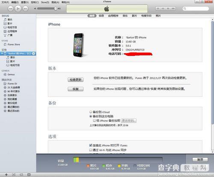Viewport: 214px width, 177px height.
Task: Eject Barton's iPhone with eject icon
Action: (33, 54)
